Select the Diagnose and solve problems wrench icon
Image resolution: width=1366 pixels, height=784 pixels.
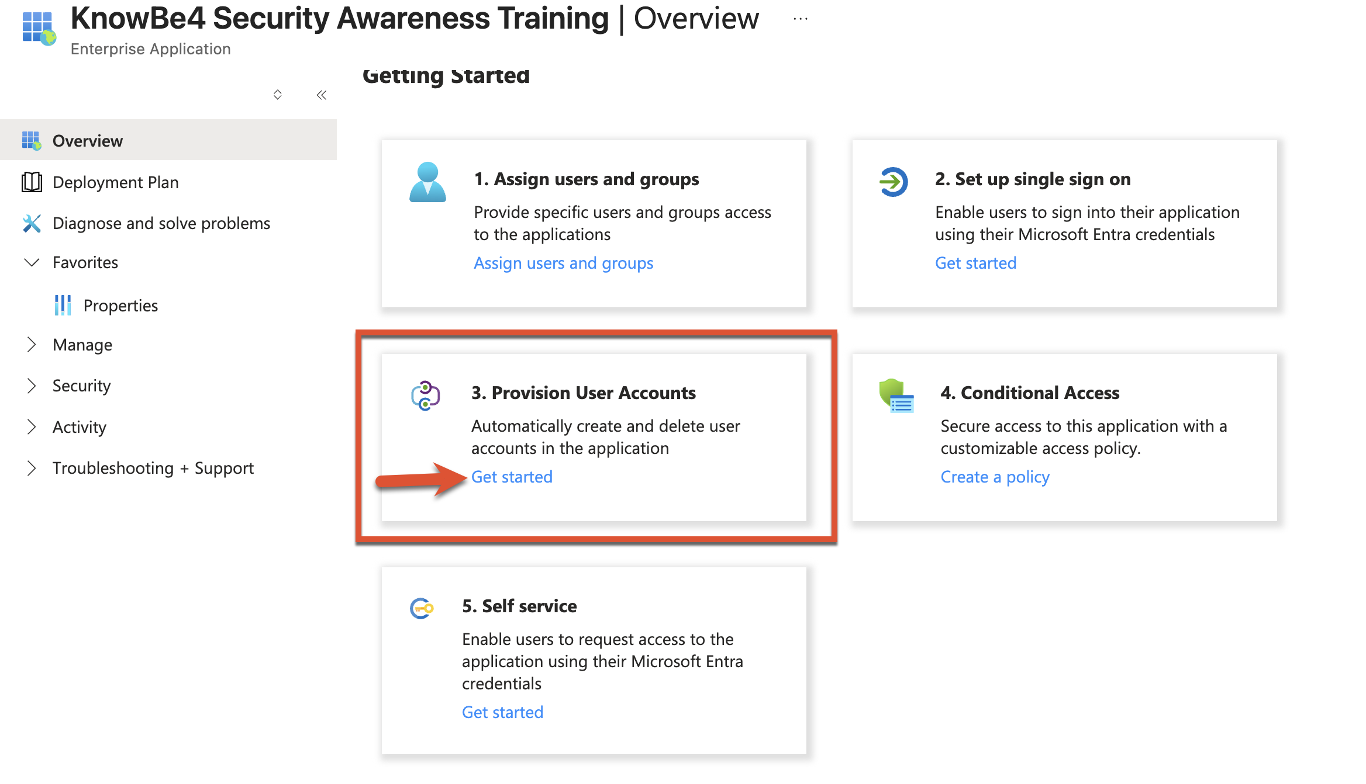(32, 223)
